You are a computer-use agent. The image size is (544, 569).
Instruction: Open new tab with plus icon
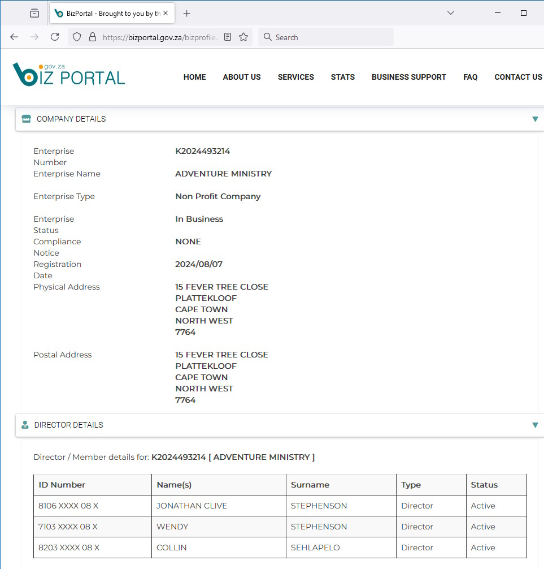click(x=187, y=14)
